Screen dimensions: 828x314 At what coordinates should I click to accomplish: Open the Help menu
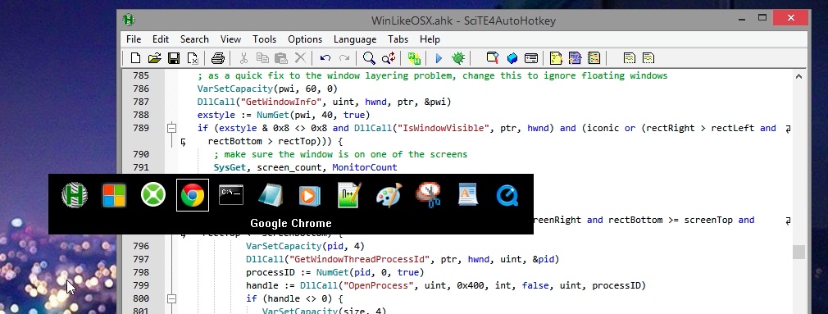430,39
